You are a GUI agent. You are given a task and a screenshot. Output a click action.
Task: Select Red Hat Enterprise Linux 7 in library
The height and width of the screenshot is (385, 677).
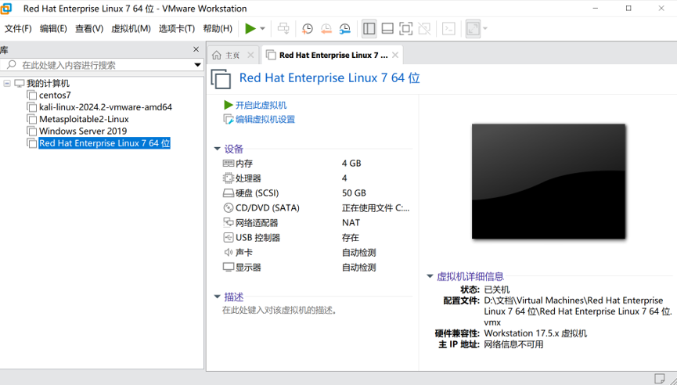[105, 143]
